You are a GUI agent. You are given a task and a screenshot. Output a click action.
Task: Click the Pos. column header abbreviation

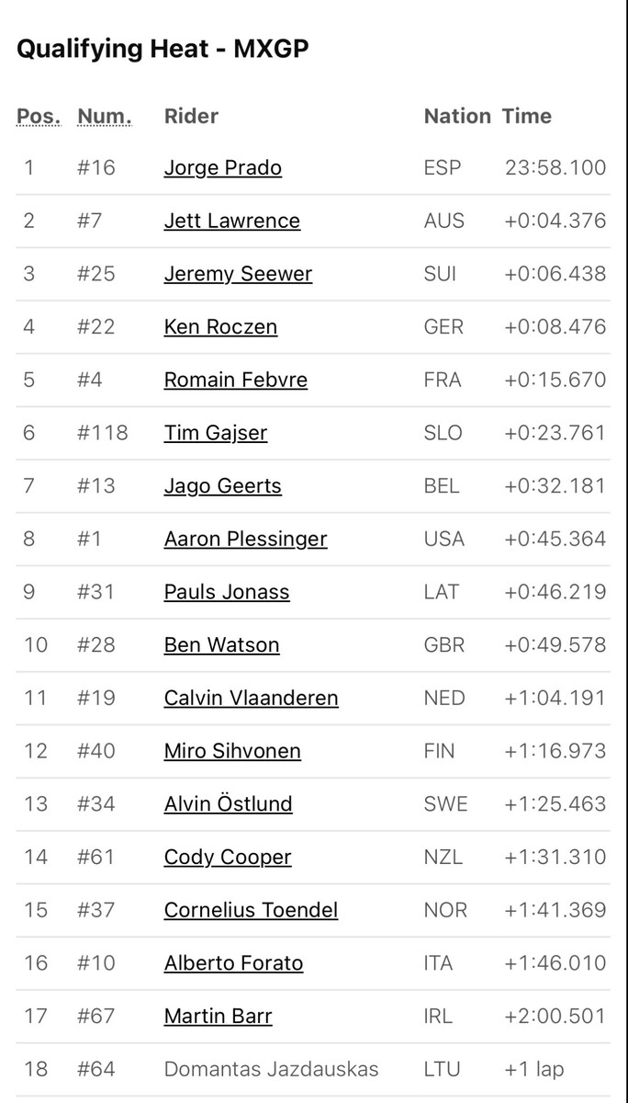(x=39, y=117)
